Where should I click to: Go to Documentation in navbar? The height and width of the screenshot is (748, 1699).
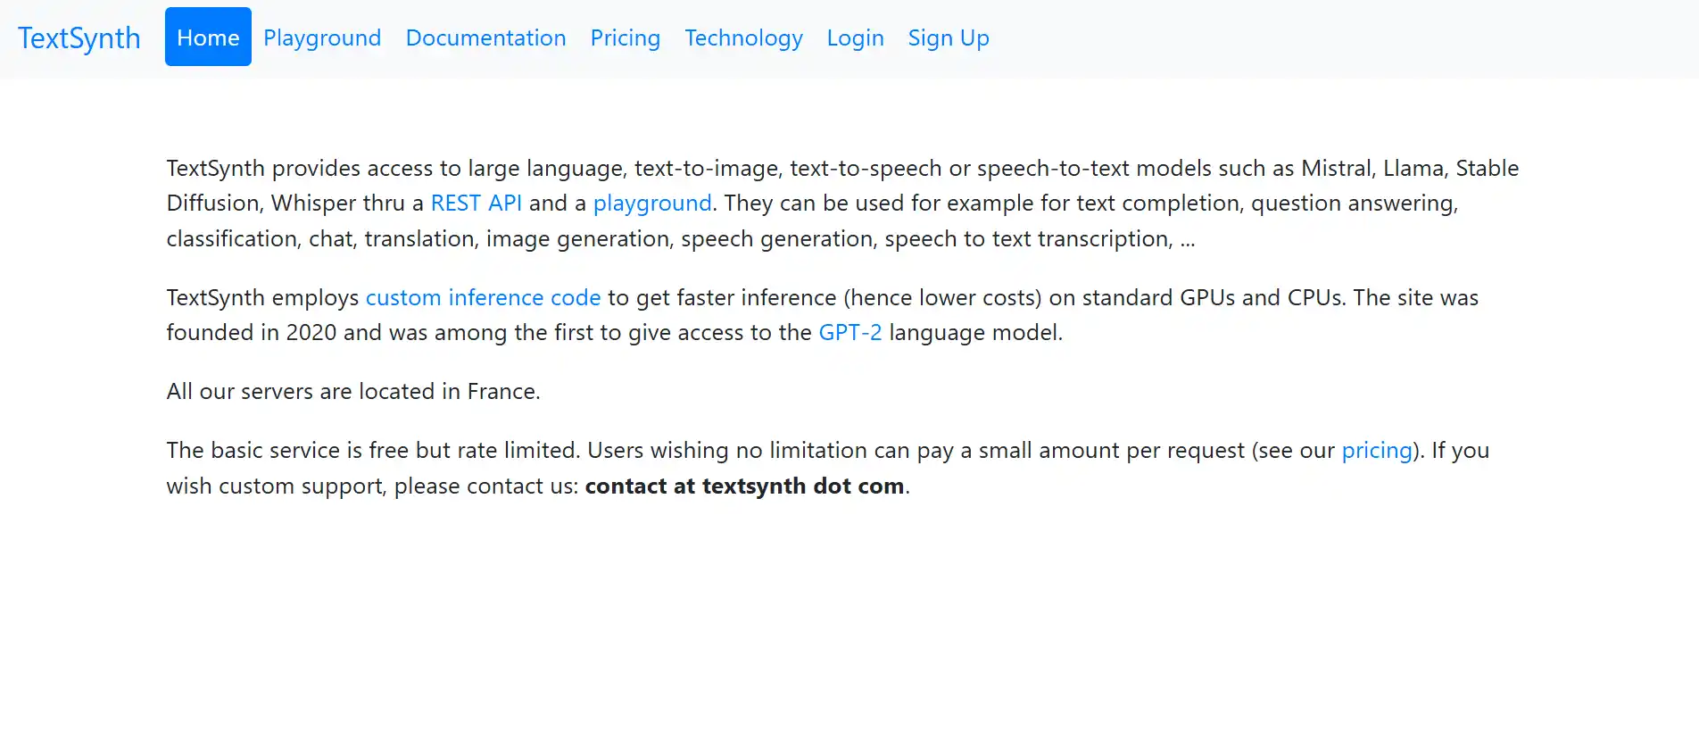tap(485, 37)
